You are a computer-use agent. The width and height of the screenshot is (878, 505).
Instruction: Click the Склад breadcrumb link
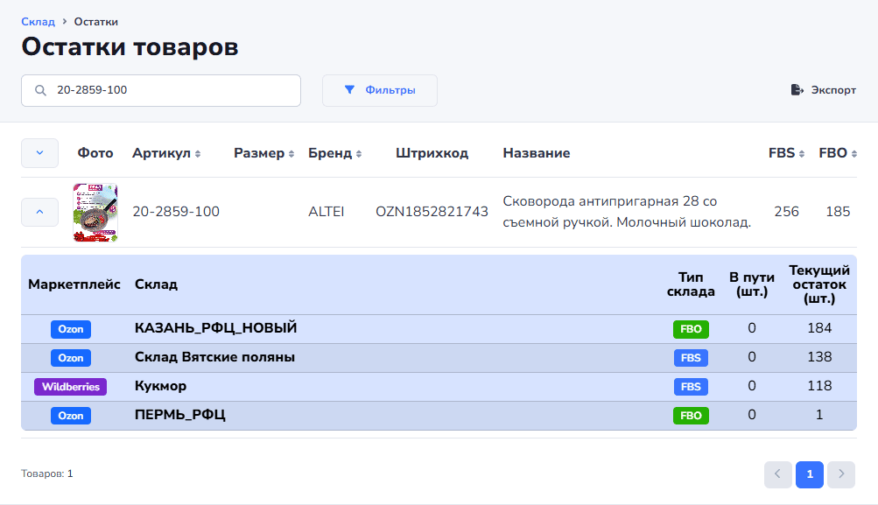coord(38,22)
